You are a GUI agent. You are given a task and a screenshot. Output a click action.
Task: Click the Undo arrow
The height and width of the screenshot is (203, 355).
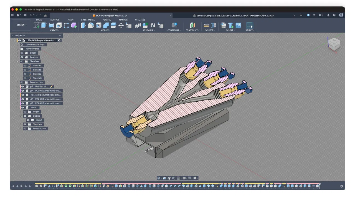click(31, 15)
